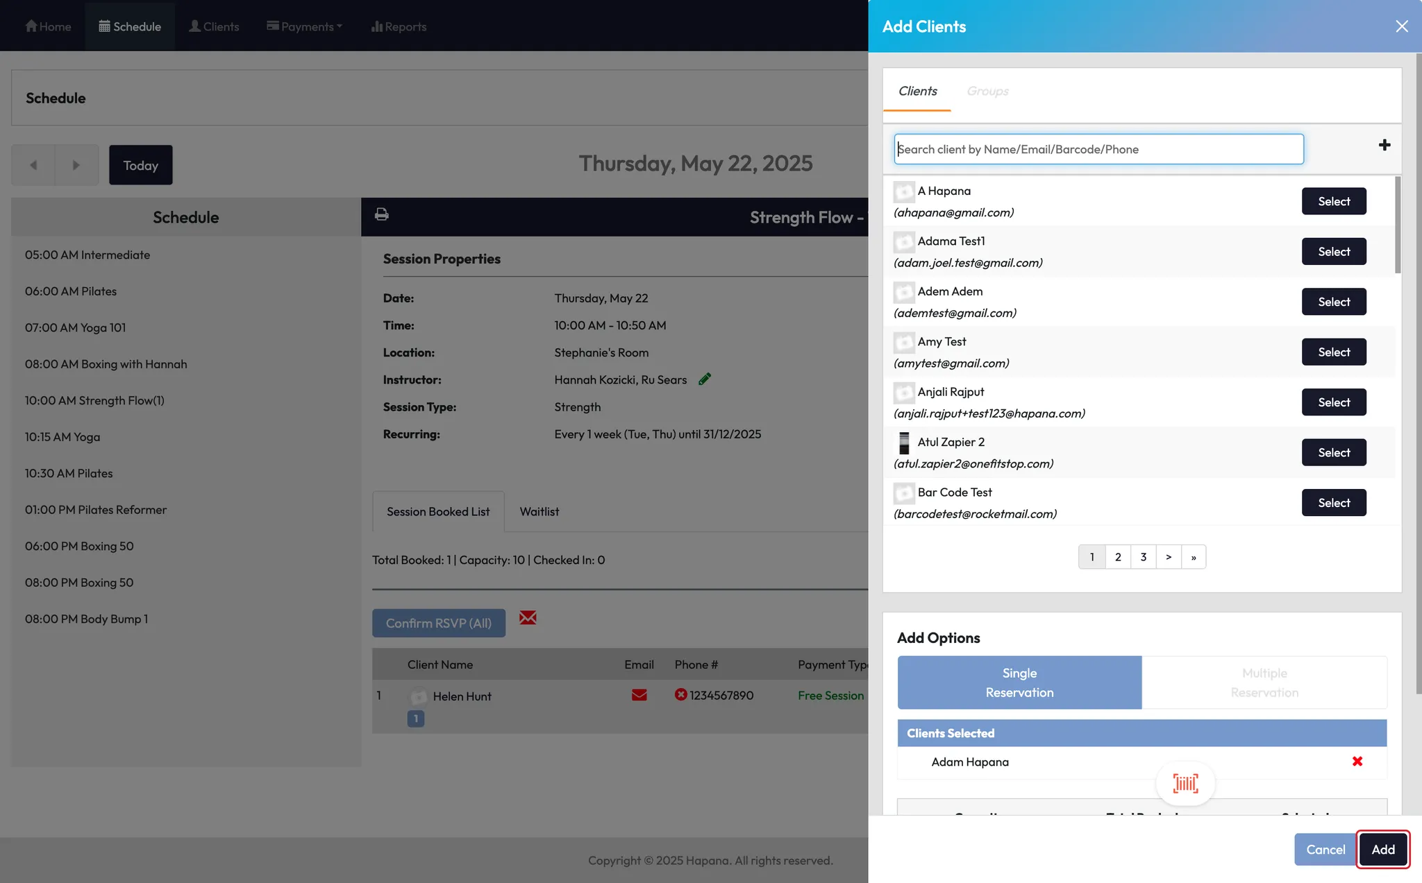
Task: Remove Adam Hapana with red X
Action: pos(1357,762)
